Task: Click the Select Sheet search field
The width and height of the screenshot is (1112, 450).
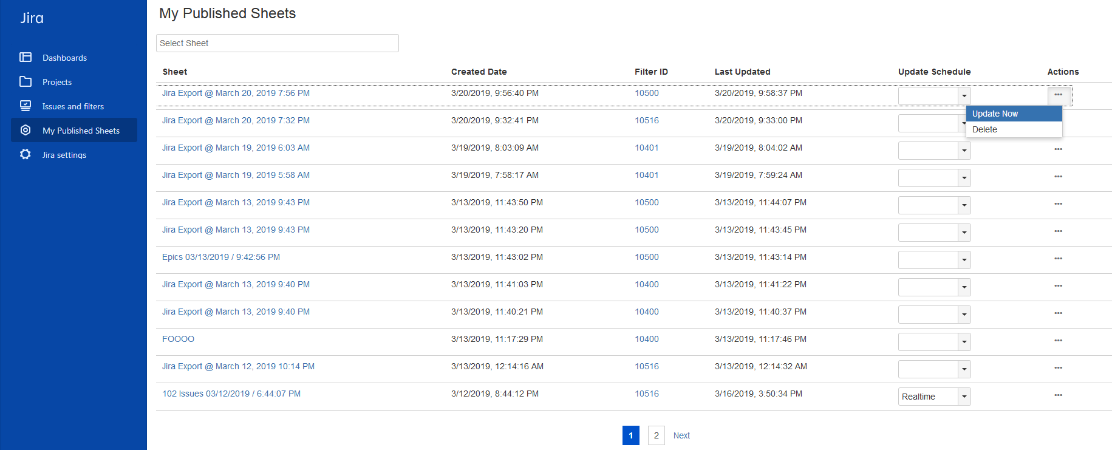Action: (277, 43)
